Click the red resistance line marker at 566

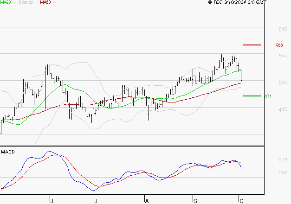click(252, 45)
